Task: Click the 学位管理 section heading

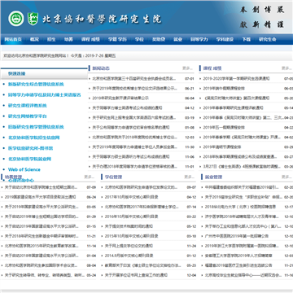Action: tap(113, 177)
